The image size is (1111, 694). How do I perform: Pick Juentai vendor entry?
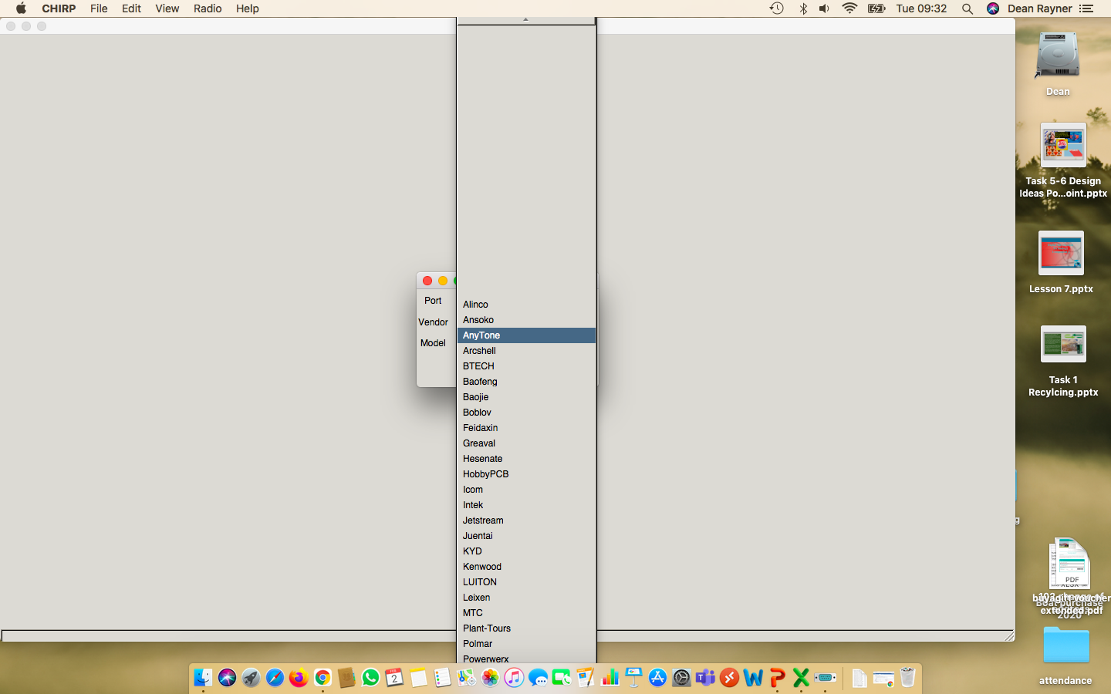(x=526, y=536)
